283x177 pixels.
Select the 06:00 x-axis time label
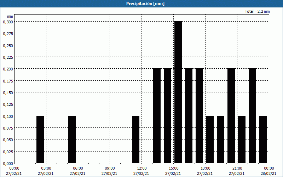tap(78, 169)
